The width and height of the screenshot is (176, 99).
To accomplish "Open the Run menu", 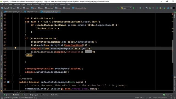I will coord(47,4).
